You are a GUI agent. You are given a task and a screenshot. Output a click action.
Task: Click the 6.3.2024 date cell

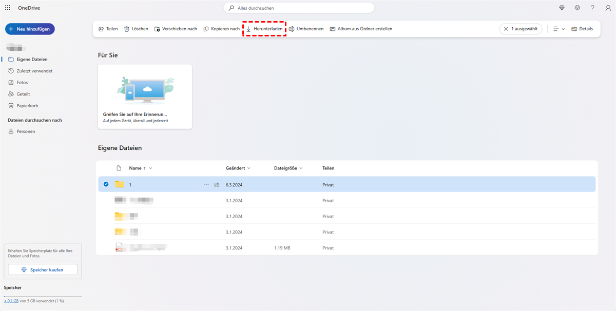pos(234,185)
